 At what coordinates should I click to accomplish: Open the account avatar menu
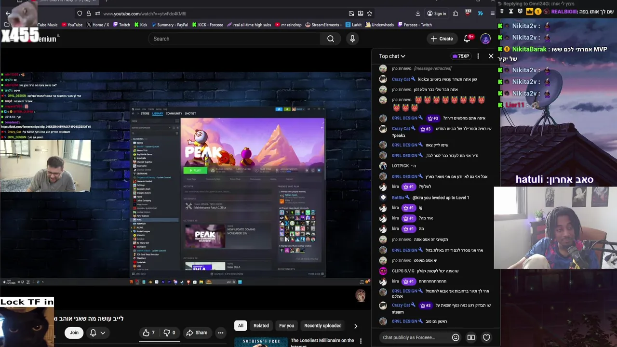[x=485, y=39]
